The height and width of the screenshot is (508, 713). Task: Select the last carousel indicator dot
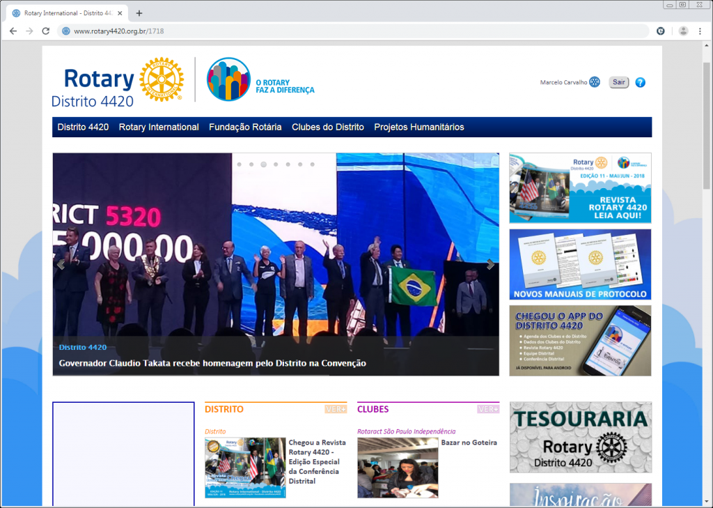pos(313,165)
